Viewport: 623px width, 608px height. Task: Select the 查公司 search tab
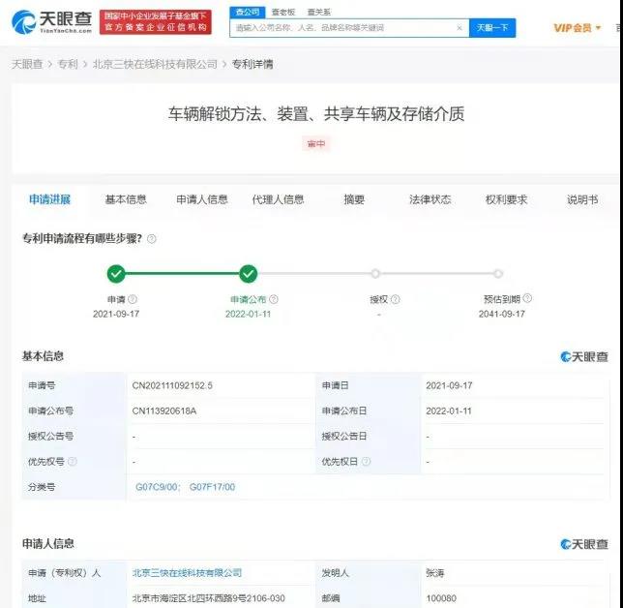click(247, 13)
